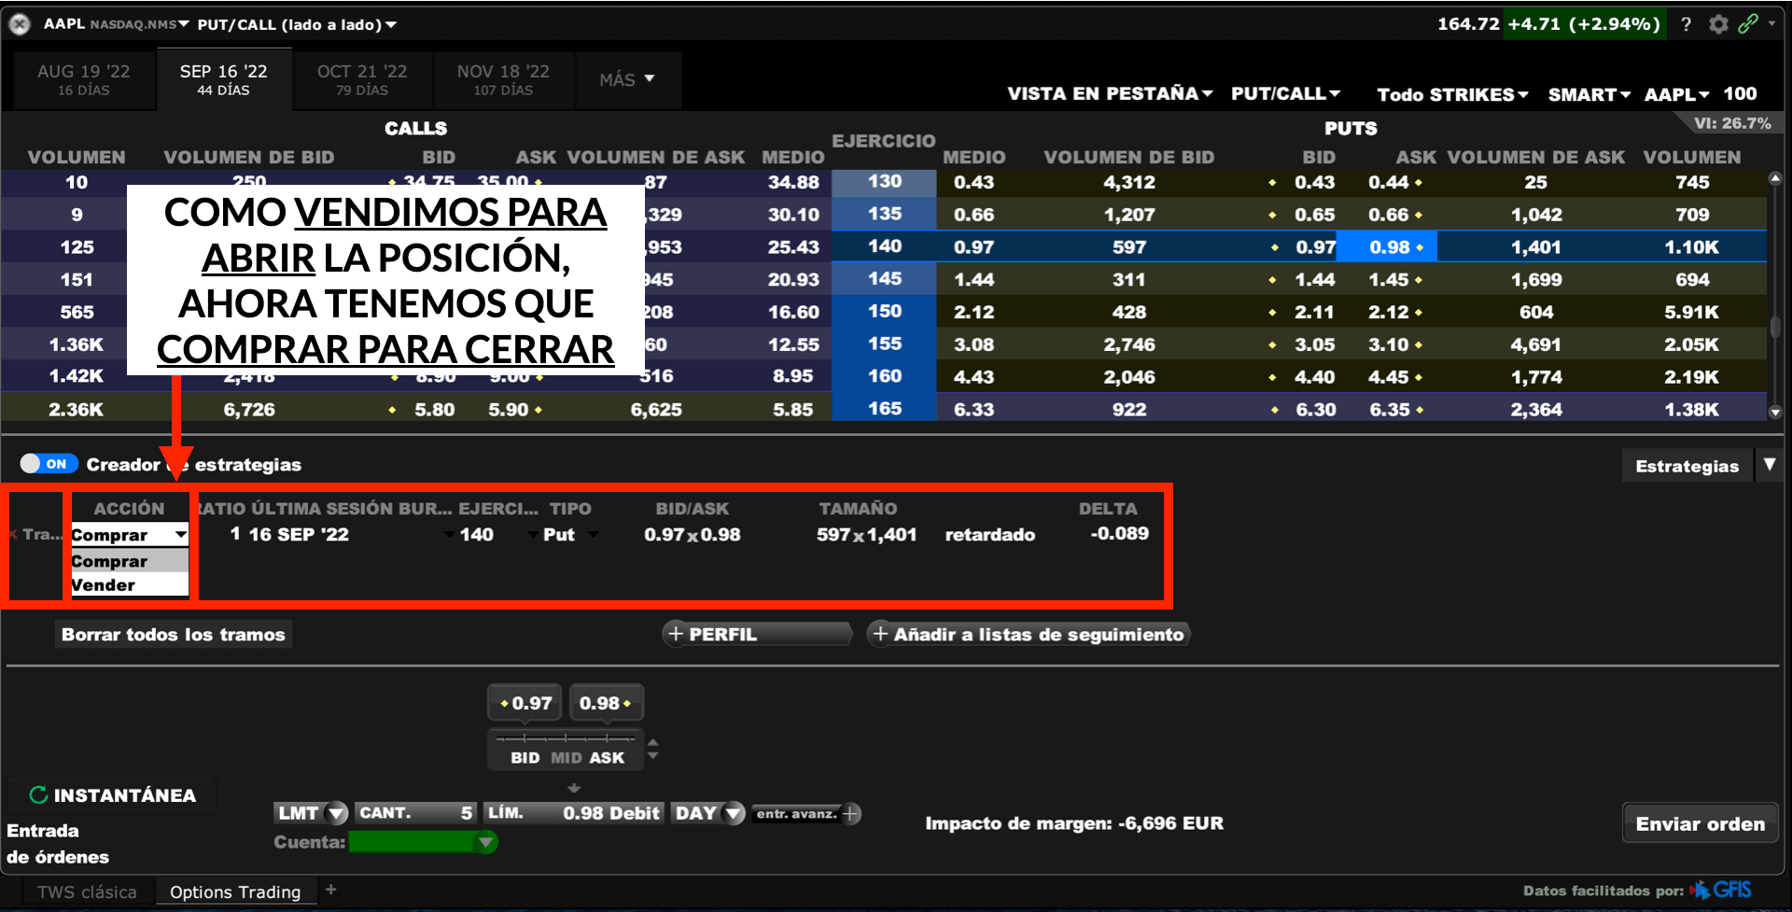Screen dimensions: 1792x912
Task: Open settings gear icon in title bar
Action: (1718, 24)
